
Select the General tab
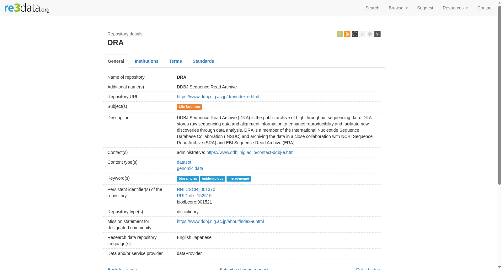(x=116, y=61)
